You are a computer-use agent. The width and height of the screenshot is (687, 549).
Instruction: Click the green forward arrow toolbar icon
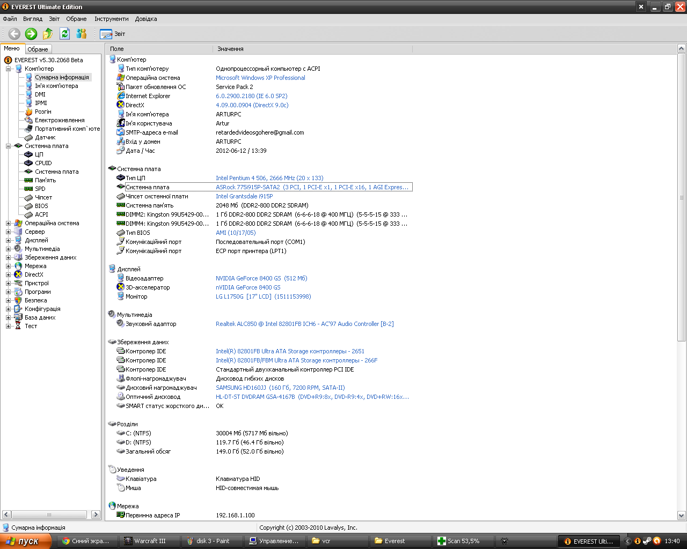(31, 34)
